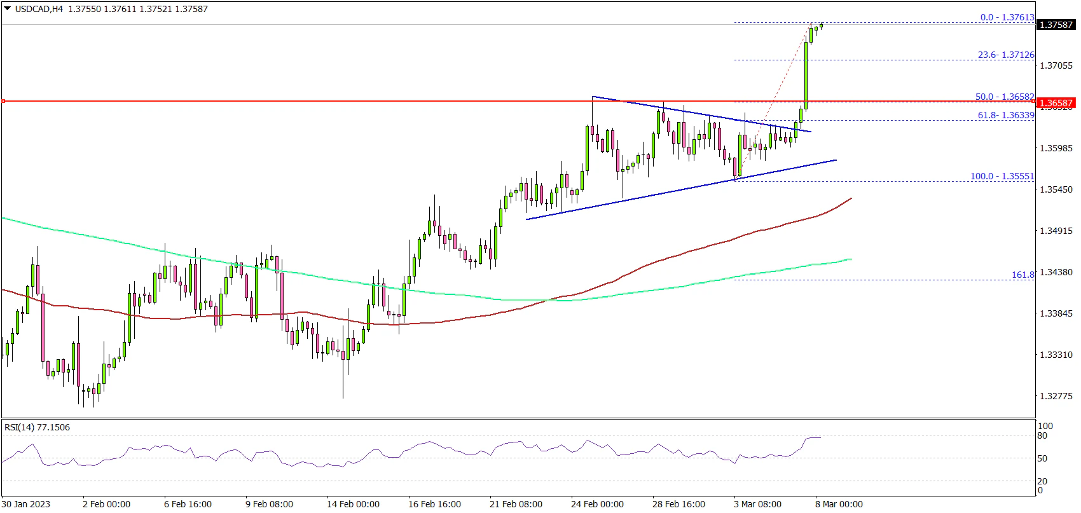Click the 30 Jan 2023 date label
This screenshot has width=1081, height=513.
click(25, 504)
